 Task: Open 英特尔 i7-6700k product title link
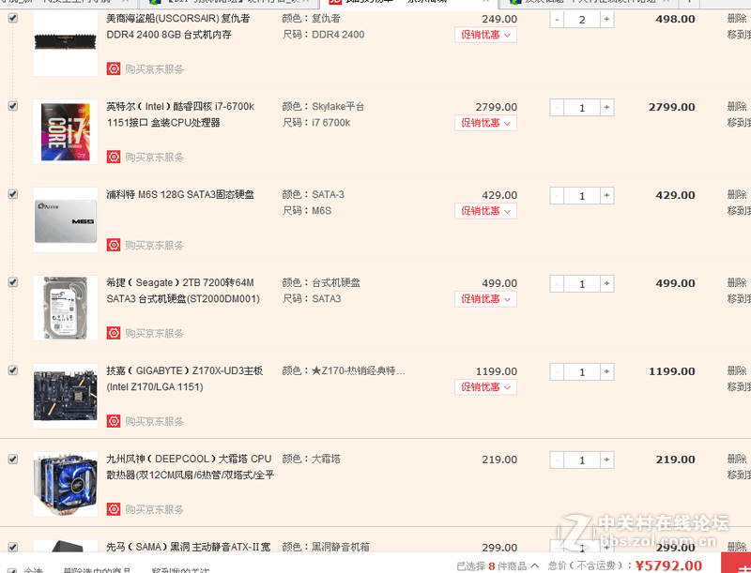[x=180, y=114]
